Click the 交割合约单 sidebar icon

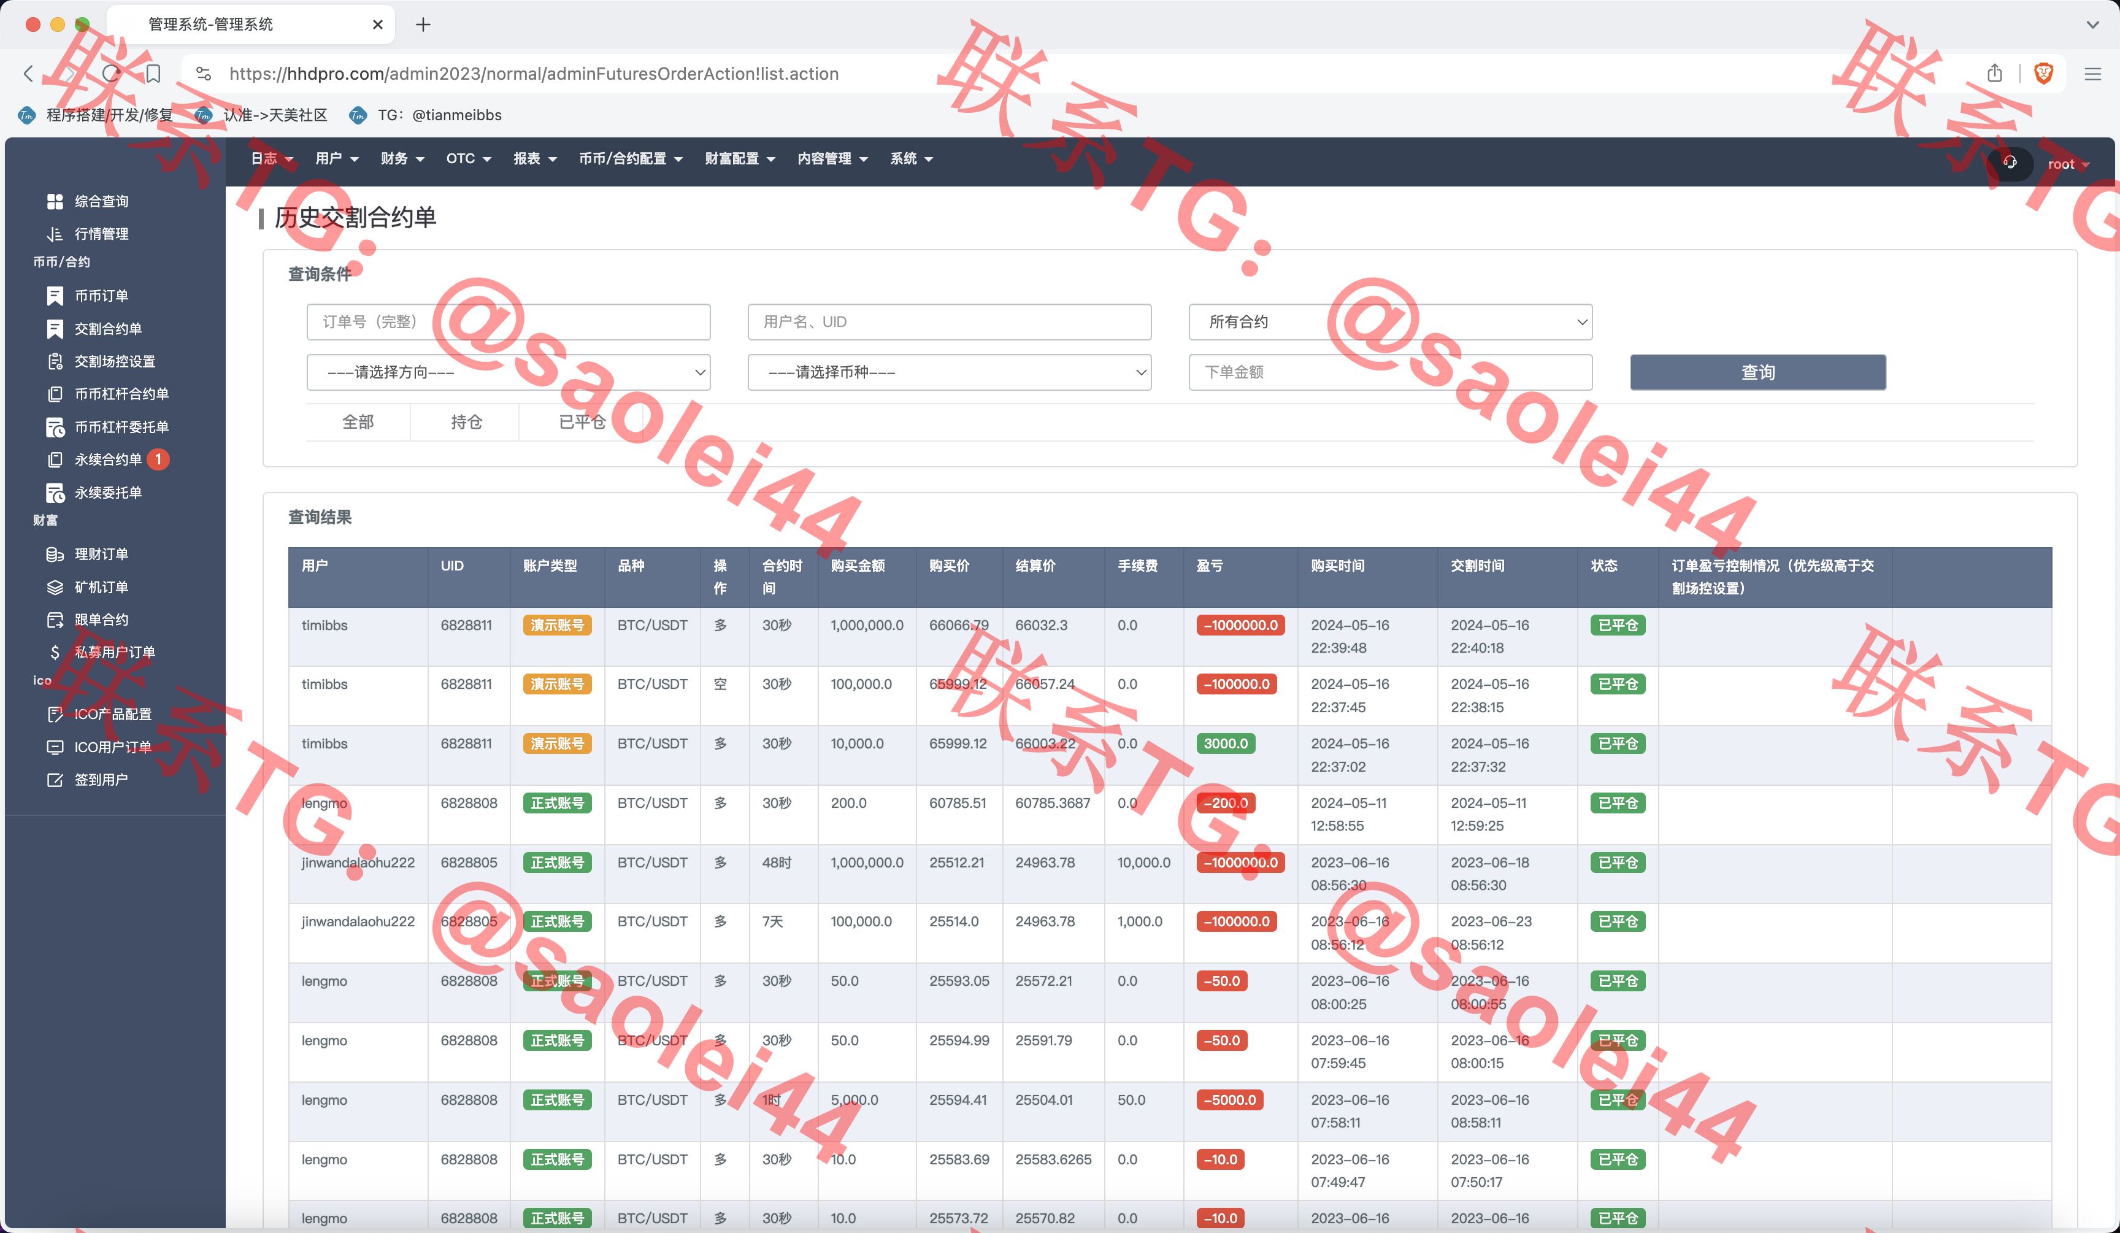tap(55, 329)
